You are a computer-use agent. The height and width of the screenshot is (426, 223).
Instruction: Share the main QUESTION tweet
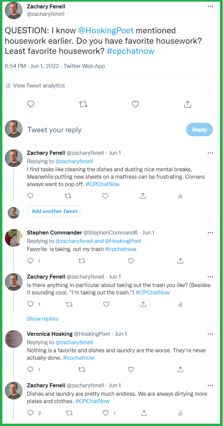(187, 104)
